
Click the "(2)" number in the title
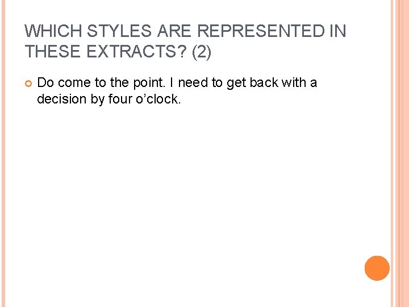coord(201,52)
